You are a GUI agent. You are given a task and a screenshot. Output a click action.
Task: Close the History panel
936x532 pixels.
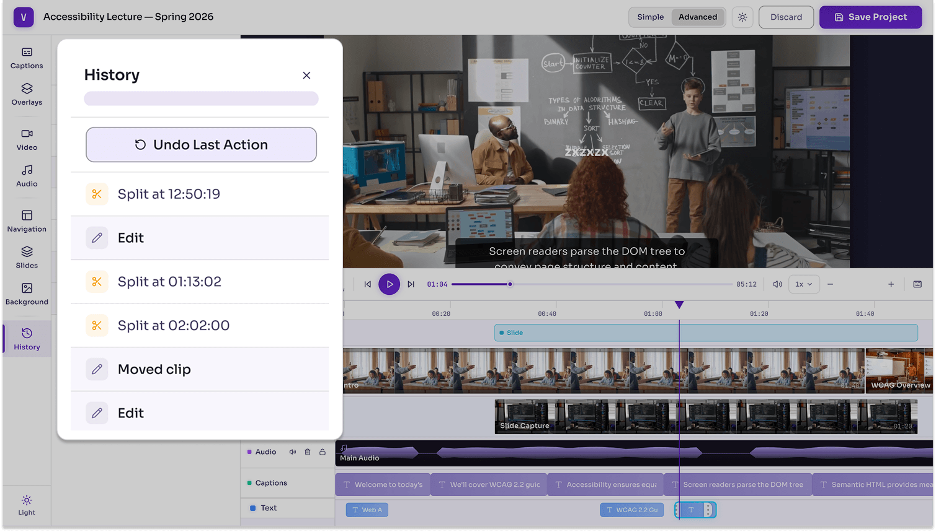(306, 75)
